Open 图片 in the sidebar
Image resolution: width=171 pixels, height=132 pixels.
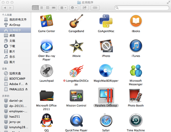15,62
